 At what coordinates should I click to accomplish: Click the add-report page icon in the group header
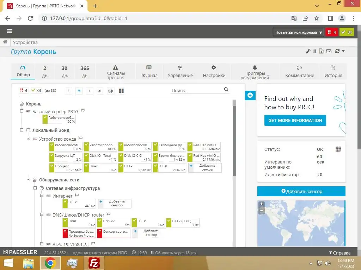click(x=321, y=51)
